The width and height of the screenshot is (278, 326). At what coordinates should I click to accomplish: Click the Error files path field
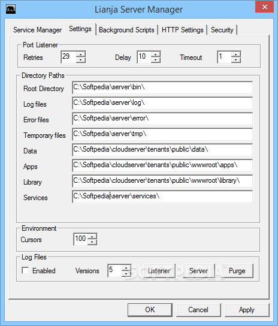162,119
